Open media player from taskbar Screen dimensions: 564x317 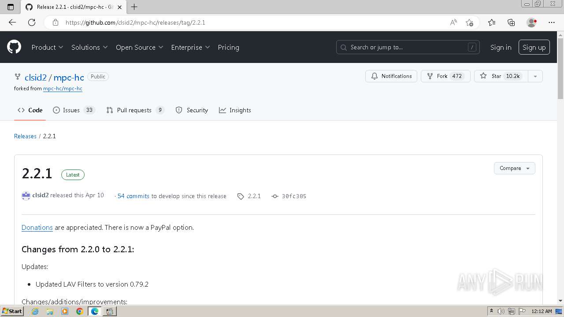coord(65,311)
